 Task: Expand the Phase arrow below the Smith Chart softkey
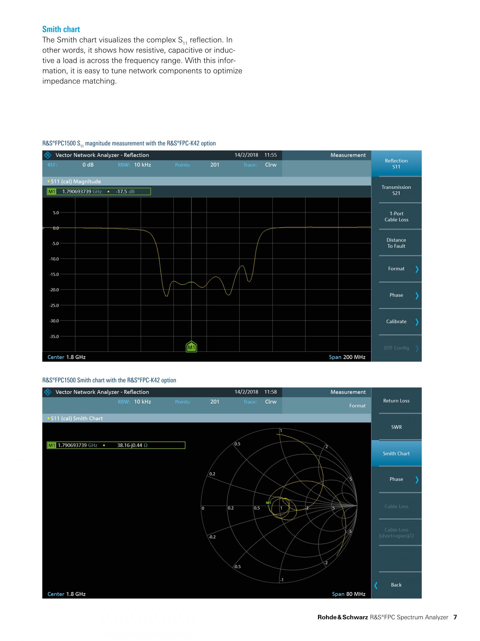(417, 480)
